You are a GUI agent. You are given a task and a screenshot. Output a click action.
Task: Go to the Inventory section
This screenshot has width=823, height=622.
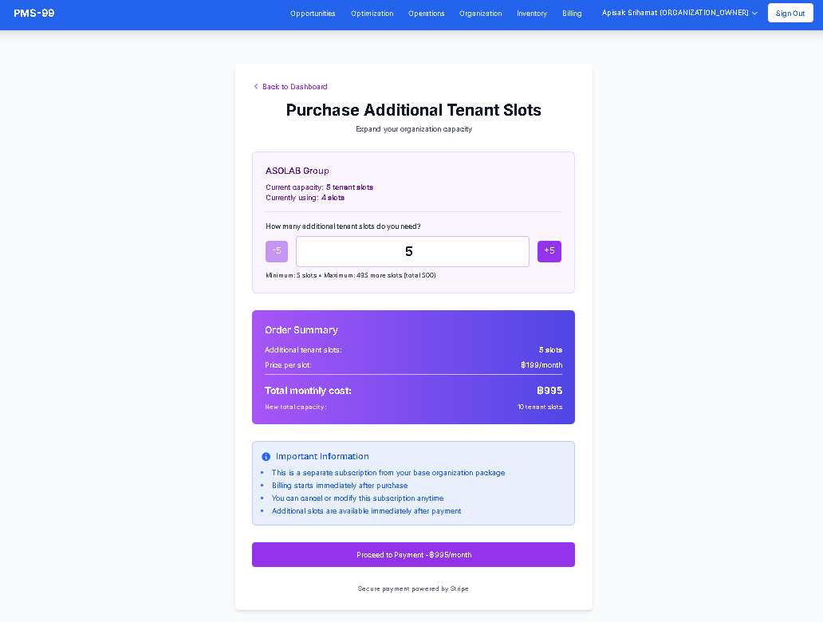coord(532,14)
